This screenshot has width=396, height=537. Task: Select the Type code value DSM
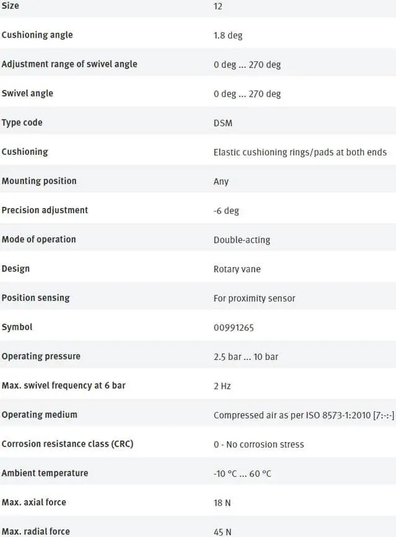pos(223,123)
